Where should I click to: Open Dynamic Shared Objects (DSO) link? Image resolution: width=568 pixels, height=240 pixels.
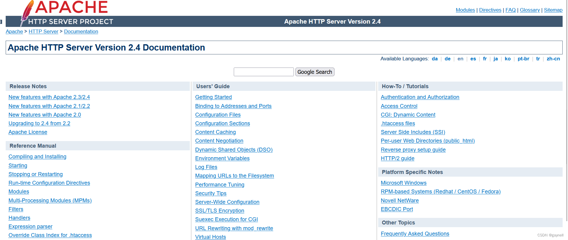[x=234, y=150]
